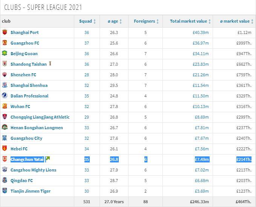
Task: Click the Shanghai Shenhua club crest
Action: tap(5, 85)
